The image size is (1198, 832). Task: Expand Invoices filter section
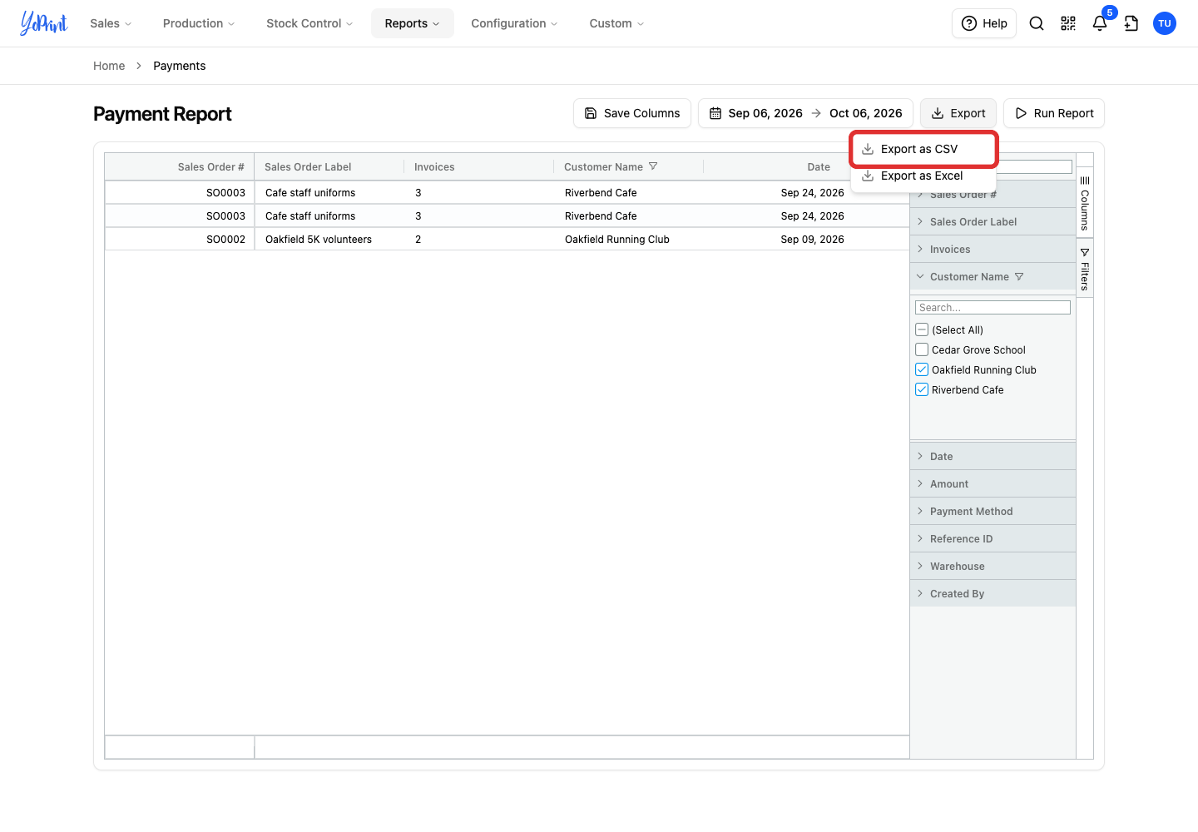click(993, 249)
